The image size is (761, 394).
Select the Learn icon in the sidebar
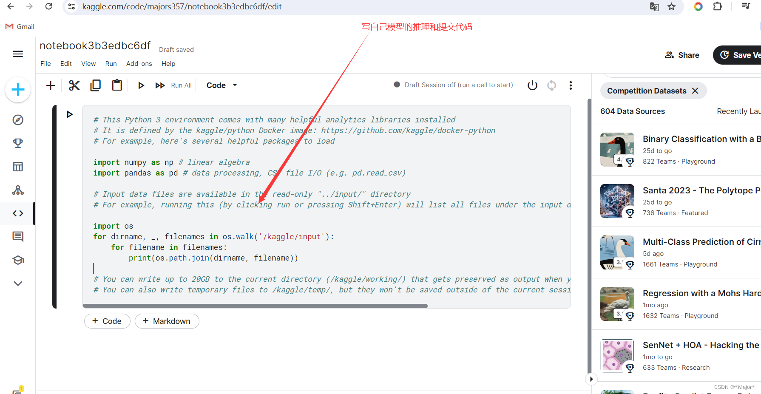17,260
